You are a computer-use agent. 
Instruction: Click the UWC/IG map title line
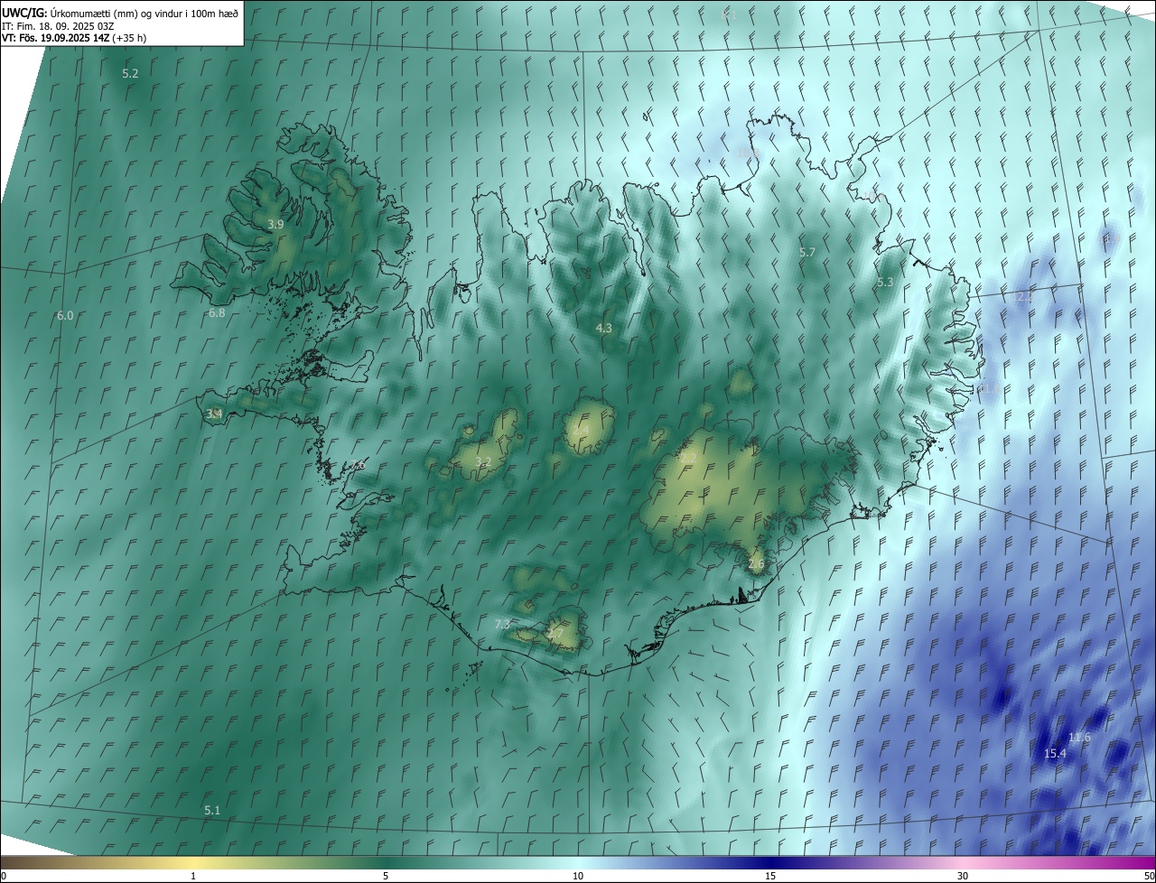point(120,13)
